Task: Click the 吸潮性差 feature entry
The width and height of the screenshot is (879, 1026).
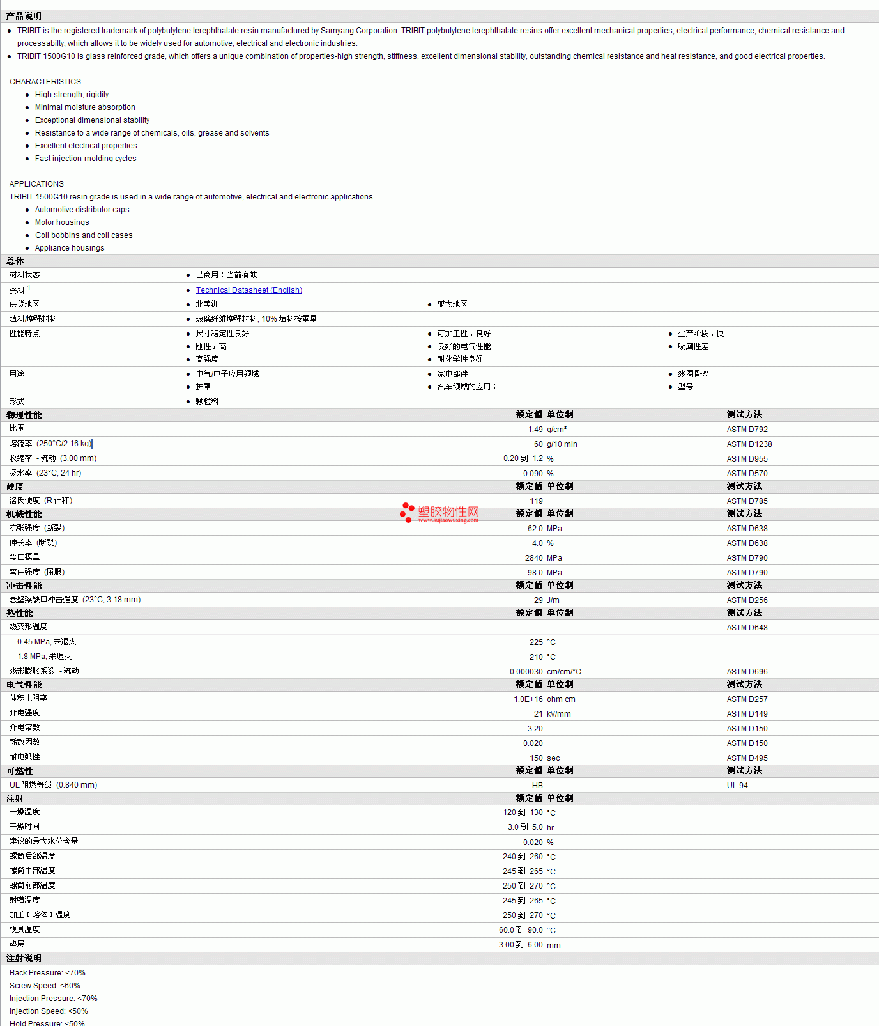Action: click(693, 346)
